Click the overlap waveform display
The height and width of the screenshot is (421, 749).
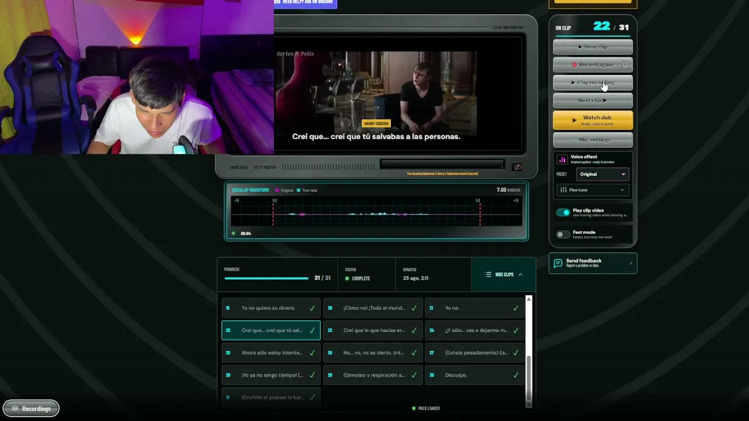(x=376, y=212)
